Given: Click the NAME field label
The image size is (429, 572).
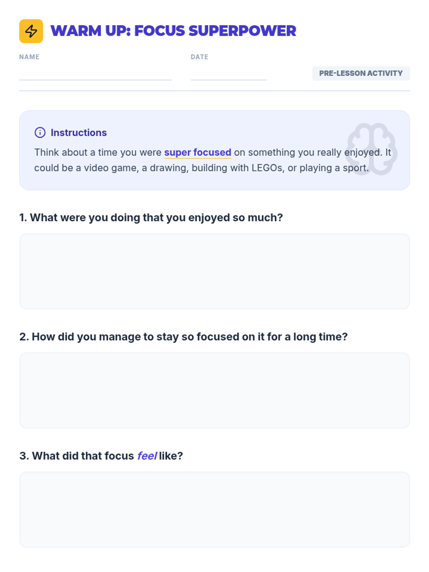Looking at the screenshot, I should click(29, 57).
